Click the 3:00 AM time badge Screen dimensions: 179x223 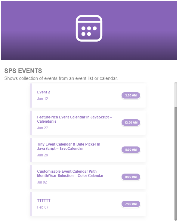[131, 96]
